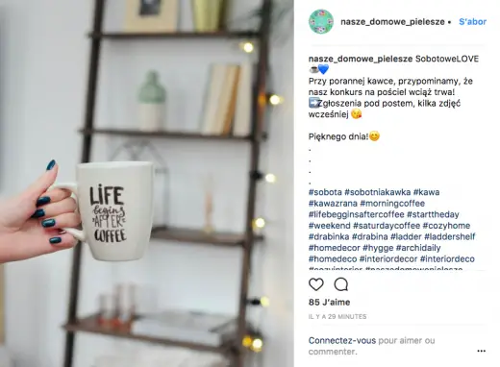Open comments via the speech bubble icon

click(x=341, y=284)
